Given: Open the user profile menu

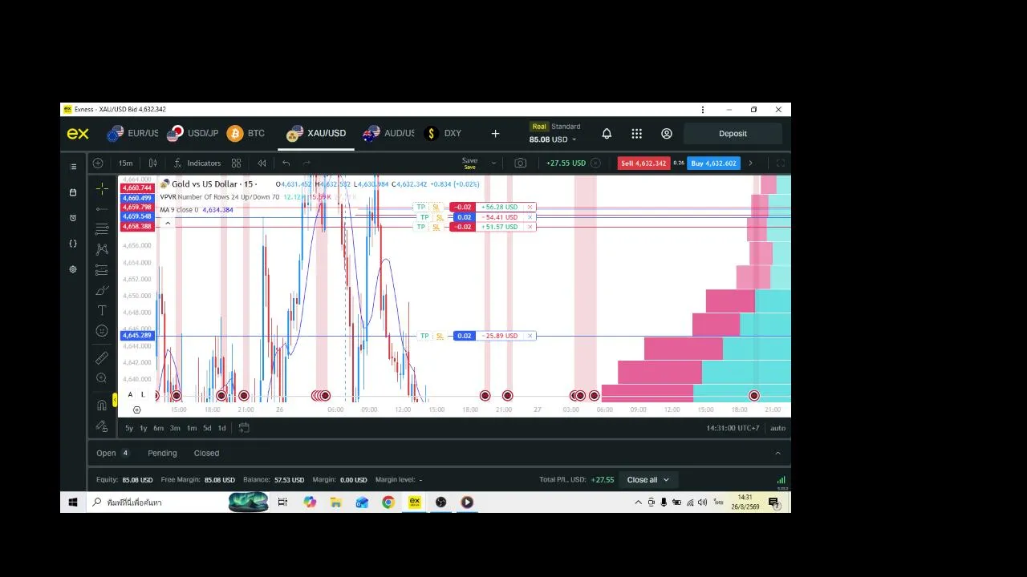Looking at the screenshot, I should click(667, 134).
